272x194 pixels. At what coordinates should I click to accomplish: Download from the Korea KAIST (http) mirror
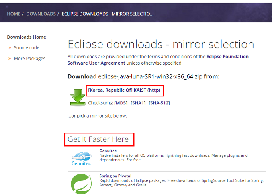click(124, 90)
